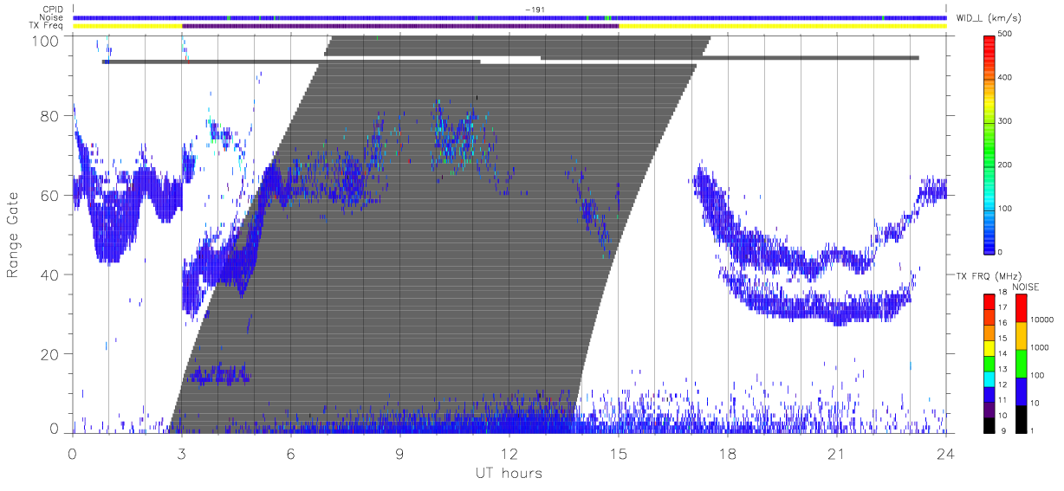Click the 10000 tick on the NOISE colorbar
This screenshot has height=491, width=1064.
pos(1043,320)
